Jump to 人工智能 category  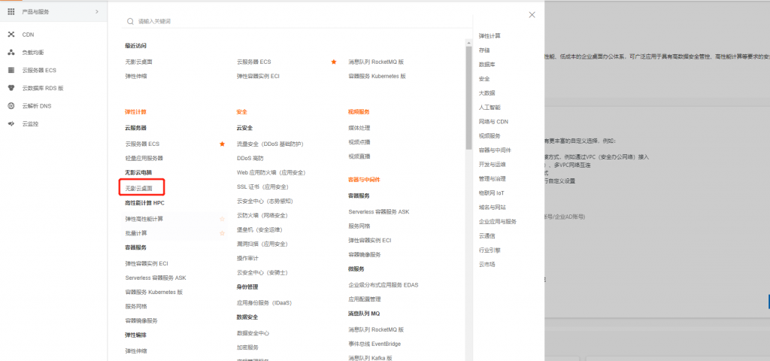(490, 107)
